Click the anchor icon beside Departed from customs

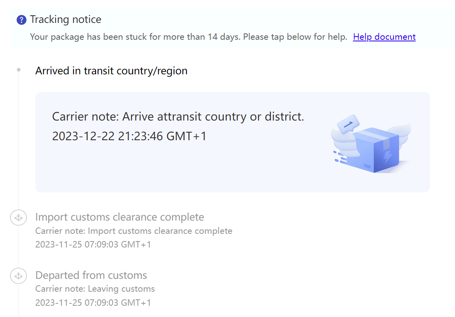click(18, 276)
